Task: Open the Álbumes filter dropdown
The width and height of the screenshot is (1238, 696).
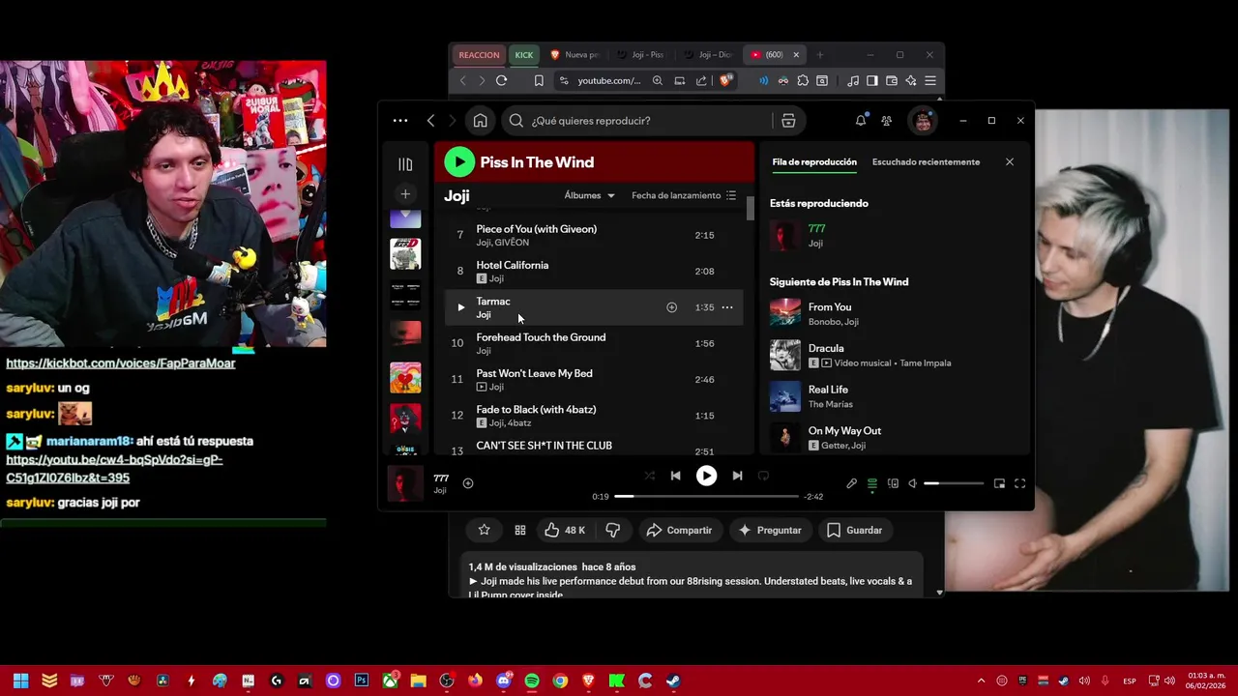Action: (x=589, y=195)
